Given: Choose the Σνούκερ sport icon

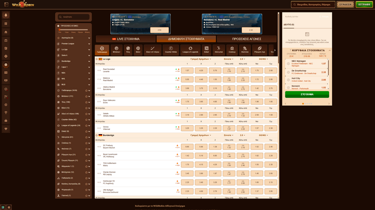Looking at the screenshot, I should (232, 50).
